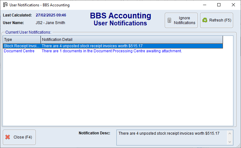The image size is (241, 148).
Task: Close the window using the title bar X
Action: point(233,5)
